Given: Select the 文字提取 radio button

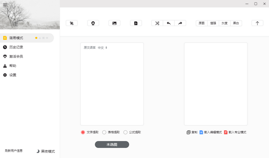Looking at the screenshot, I should [83, 132].
